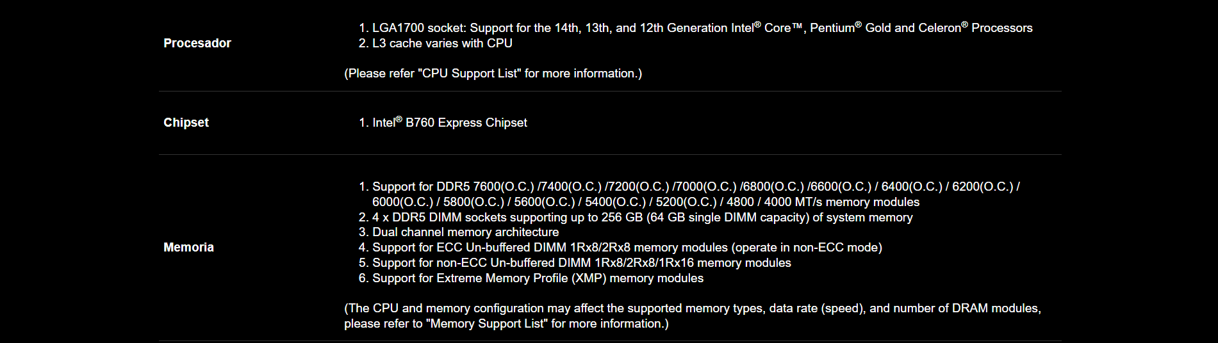Click the LGA1700 socket support line
The height and width of the screenshot is (343, 1218).
(702, 28)
